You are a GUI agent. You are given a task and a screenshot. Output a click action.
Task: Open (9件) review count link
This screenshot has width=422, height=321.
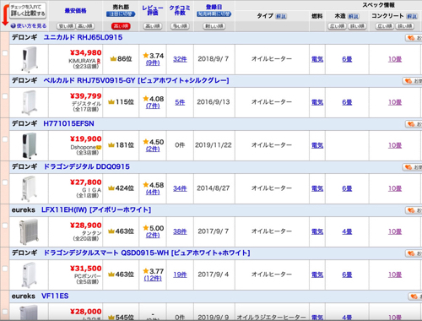(153, 63)
